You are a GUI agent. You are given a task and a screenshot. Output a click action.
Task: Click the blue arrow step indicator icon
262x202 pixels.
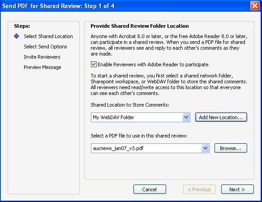17,36
